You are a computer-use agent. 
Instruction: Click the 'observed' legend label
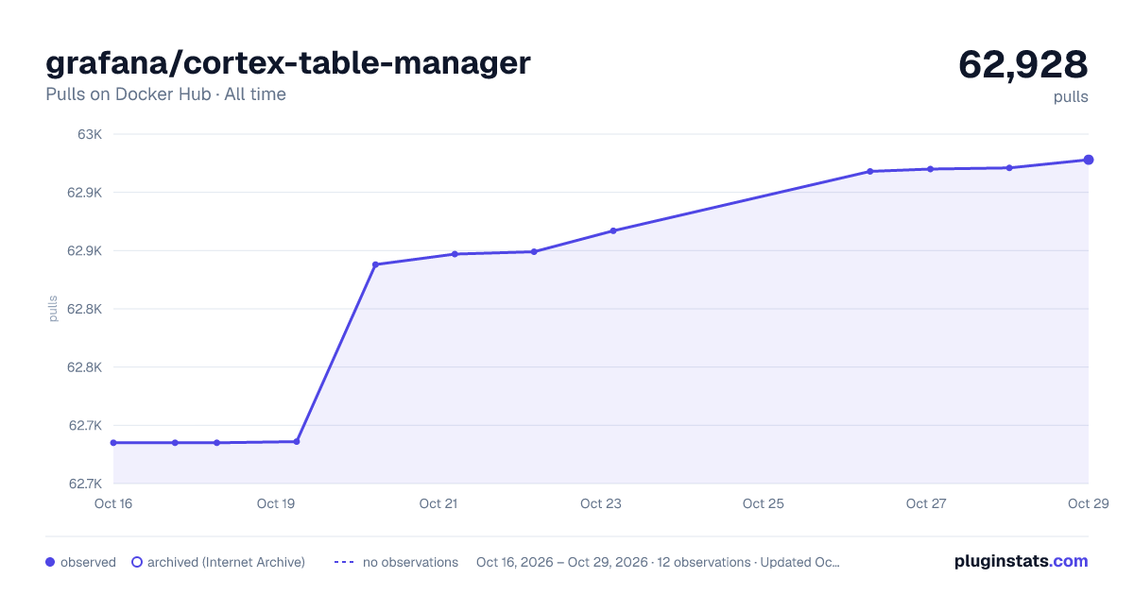88,562
